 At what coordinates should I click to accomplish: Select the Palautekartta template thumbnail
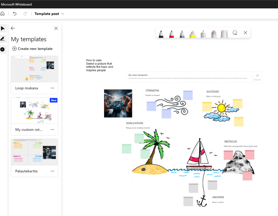(34, 152)
